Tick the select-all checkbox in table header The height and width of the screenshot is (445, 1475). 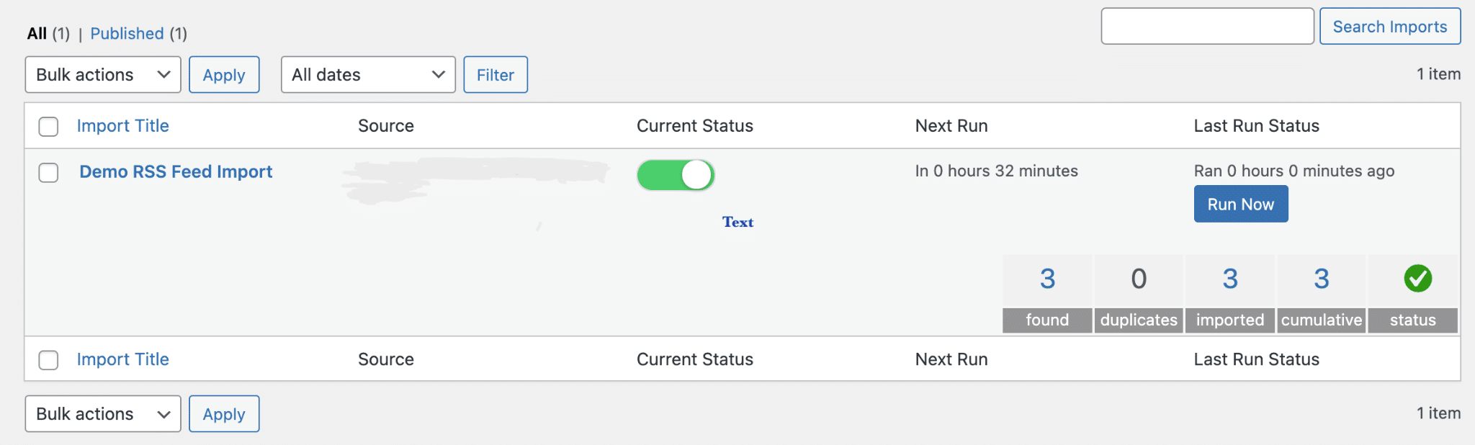[x=48, y=127]
